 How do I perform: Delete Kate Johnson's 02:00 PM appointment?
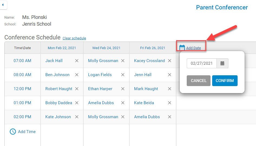(77, 117)
